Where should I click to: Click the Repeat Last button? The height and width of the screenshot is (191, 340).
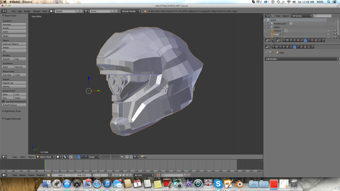coord(14,83)
